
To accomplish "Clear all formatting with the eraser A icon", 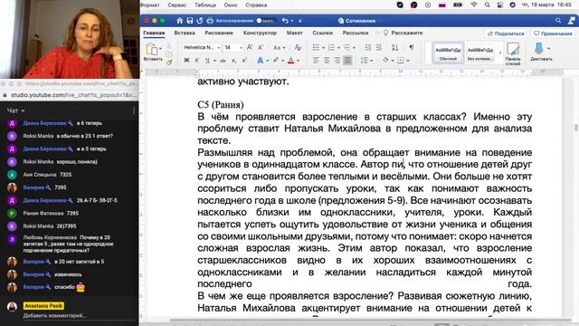I will point(298,47).
